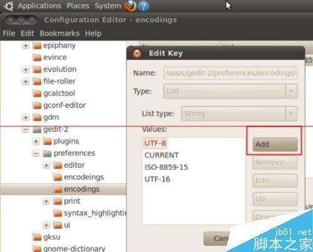Open the Edit menu
Screen dimensions: 313x252
click(27, 33)
